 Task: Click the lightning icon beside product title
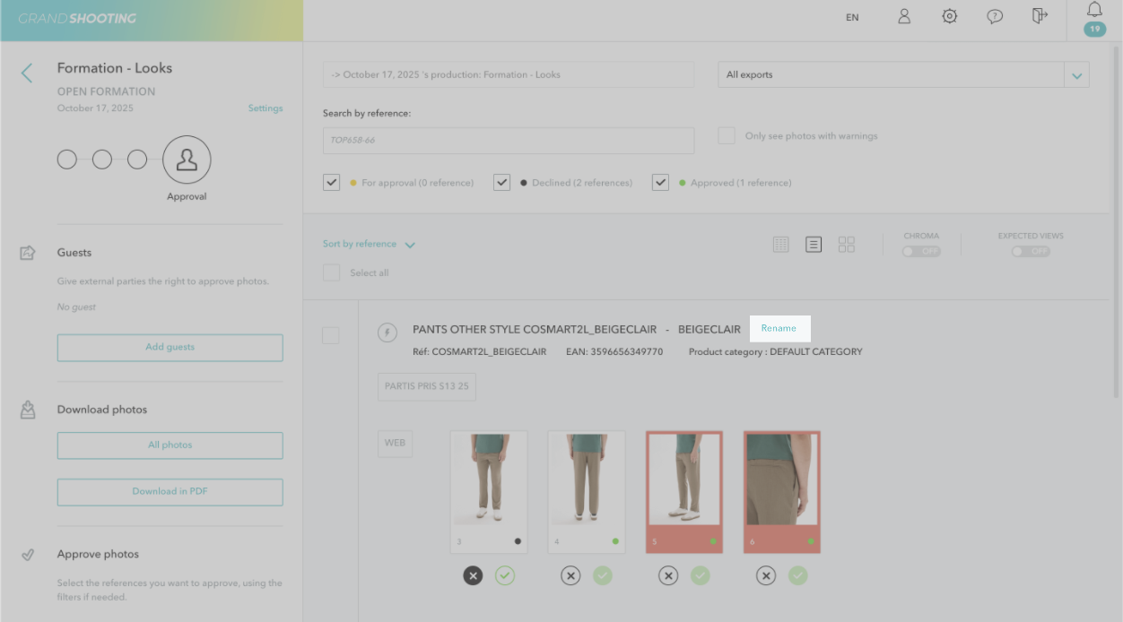coord(387,333)
